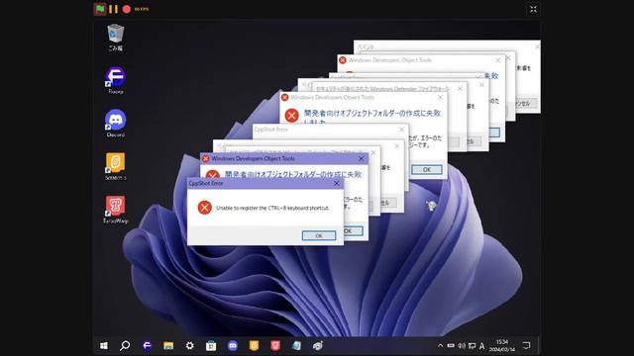This screenshot has width=634, height=356.
Task: Click the front 'CppShot Error' title bar text
Action: tap(206, 183)
